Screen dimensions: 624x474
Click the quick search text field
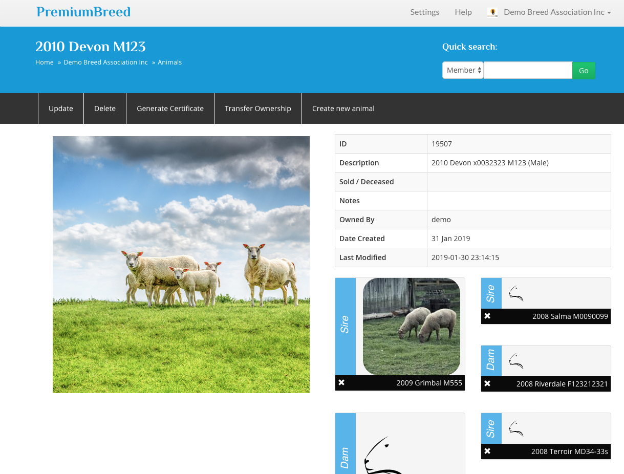pyautogui.click(x=528, y=71)
